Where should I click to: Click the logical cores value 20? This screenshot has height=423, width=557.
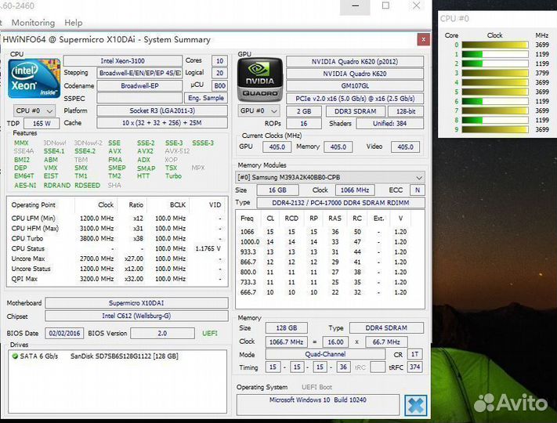219,73
